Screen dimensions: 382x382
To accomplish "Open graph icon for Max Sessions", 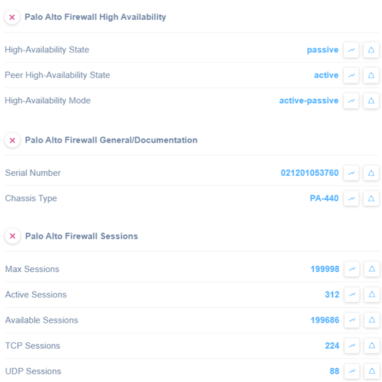I will 352,269.
